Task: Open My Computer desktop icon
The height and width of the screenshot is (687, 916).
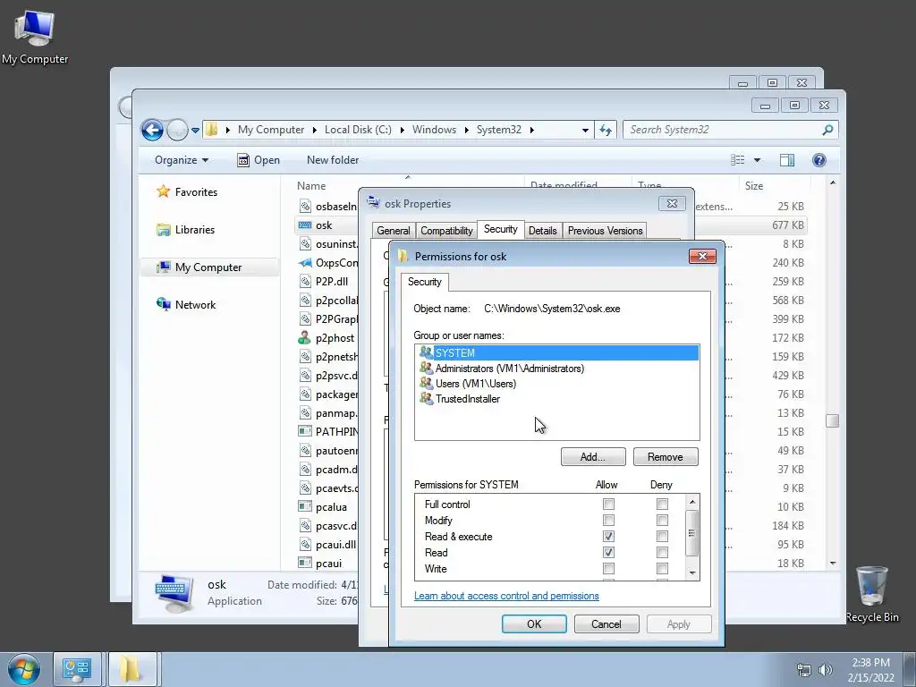Action: tap(35, 36)
